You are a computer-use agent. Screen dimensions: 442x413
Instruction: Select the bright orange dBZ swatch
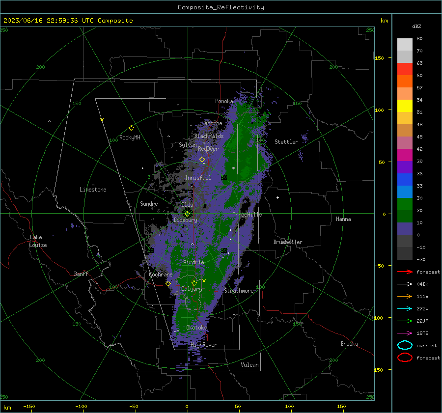(x=405, y=81)
